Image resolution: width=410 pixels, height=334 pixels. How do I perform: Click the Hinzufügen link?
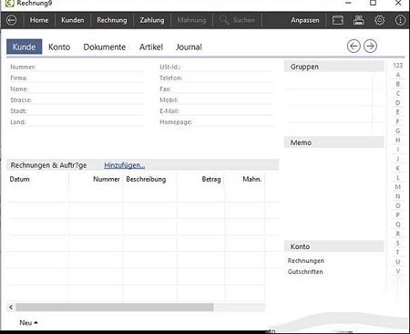[x=125, y=165]
